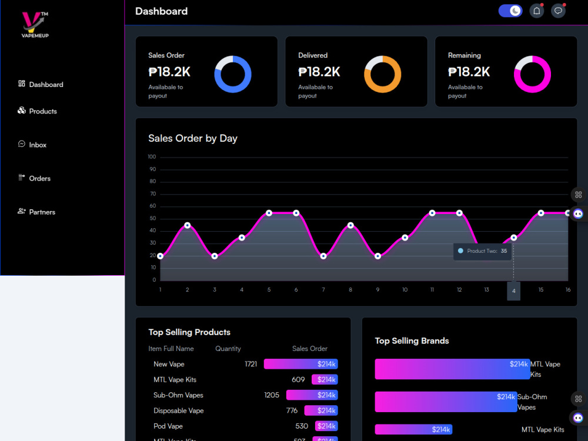Select the New Vape product row
The width and height of the screenshot is (588, 441).
[x=243, y=364]
